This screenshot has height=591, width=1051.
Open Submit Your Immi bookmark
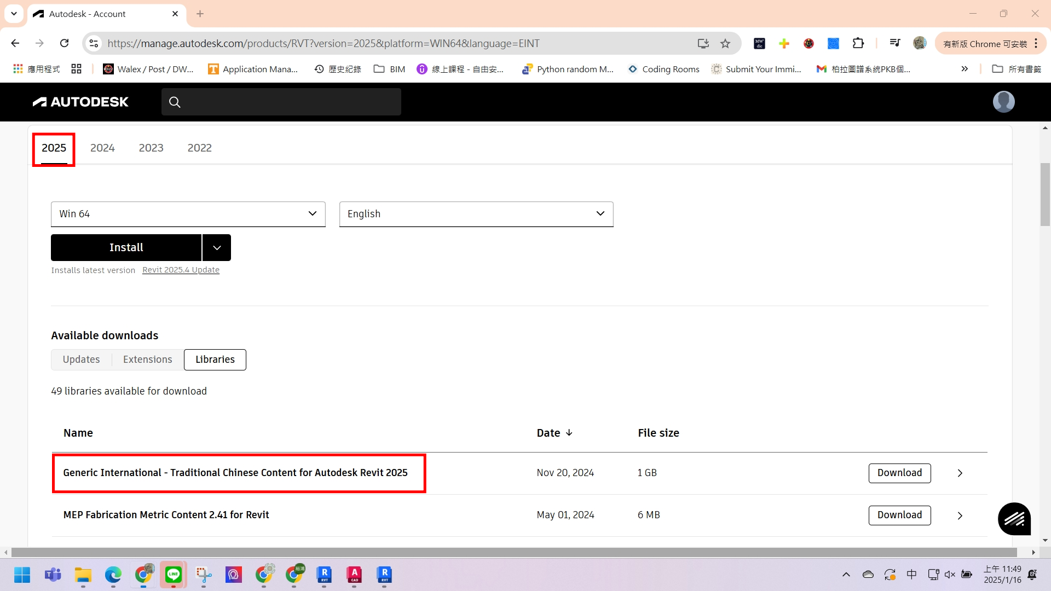point(756,69)
